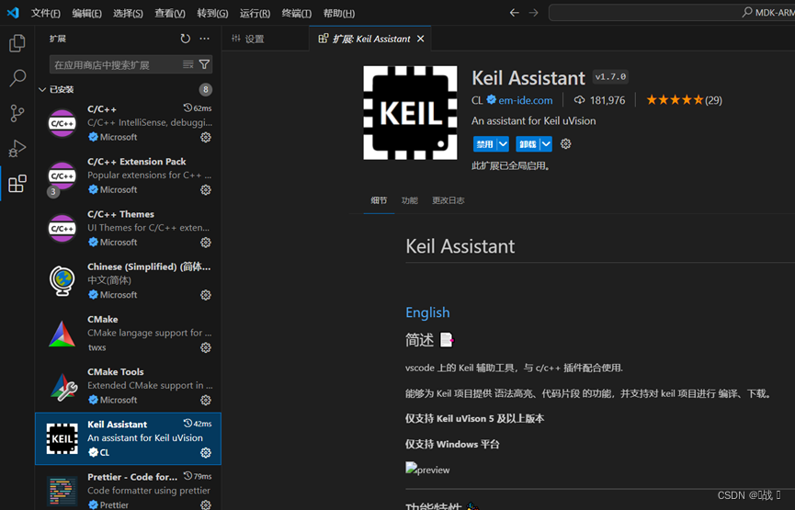Open the 卸载 uninstall dropdown arrow

[x=546, y=144]
